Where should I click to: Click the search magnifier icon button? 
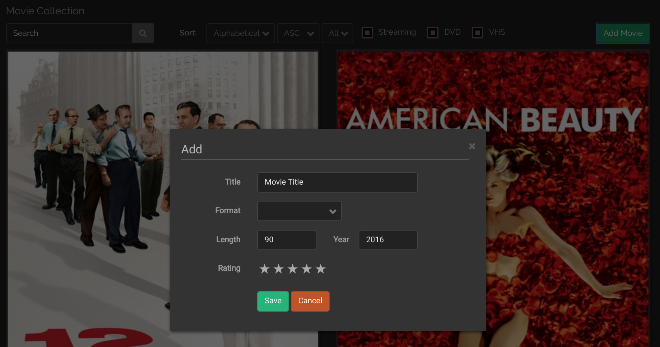143,33
